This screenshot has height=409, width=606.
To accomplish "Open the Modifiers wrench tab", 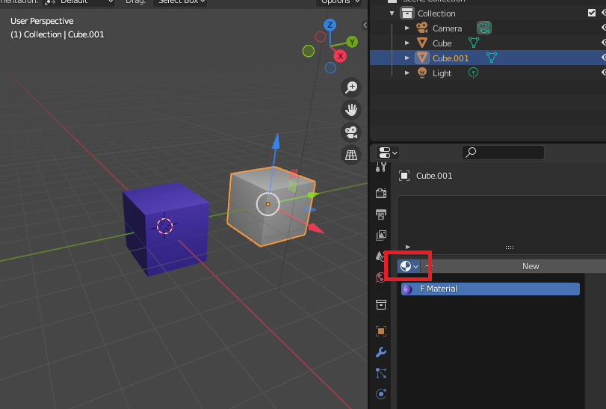I will tap(381, 352).
